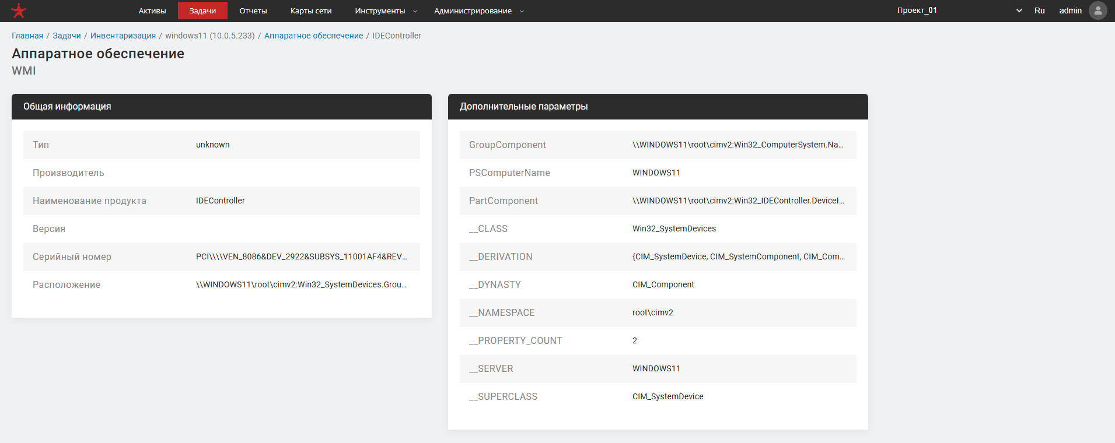This screenshot has height=443, width=1115.
Task: Go to the Отчеты section
Action: point(253,11)
